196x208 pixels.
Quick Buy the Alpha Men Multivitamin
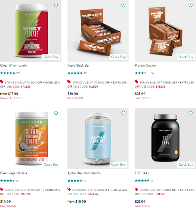118,164
